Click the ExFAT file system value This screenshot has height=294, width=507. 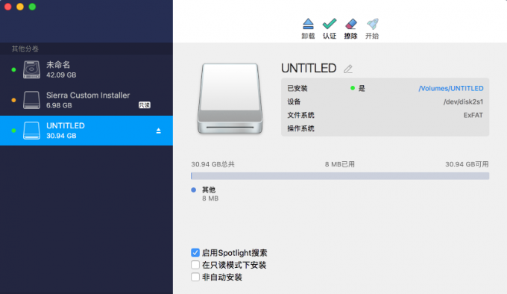473,115
